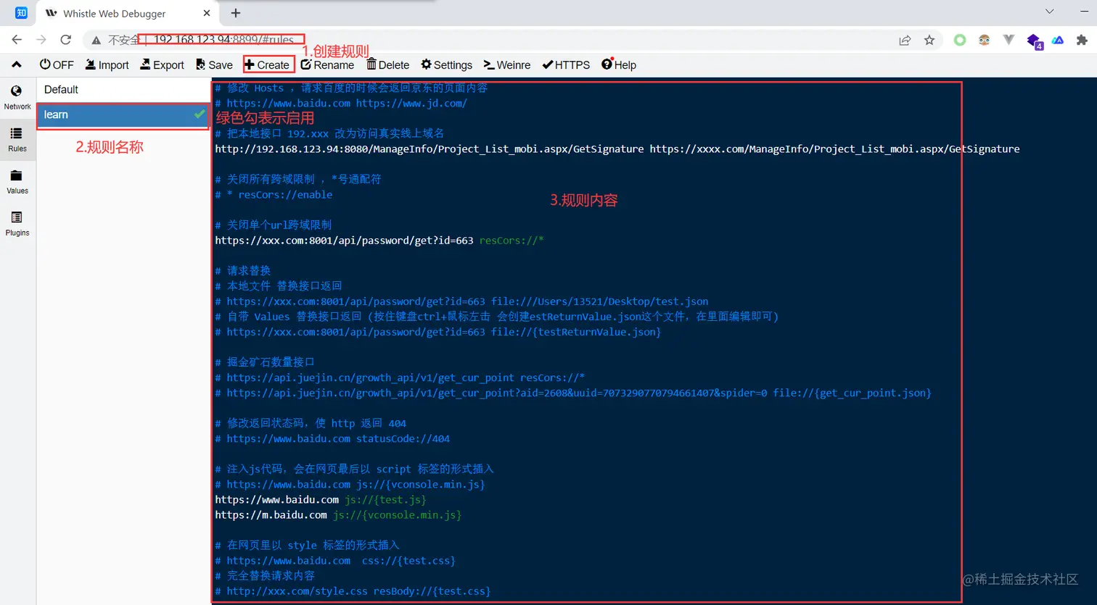Open the Help menu item
Image resolution: width=1097 pixels, height=605 pixels.
(619, 64)
